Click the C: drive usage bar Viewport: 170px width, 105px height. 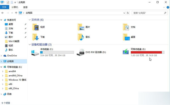[x=57, y=52]
